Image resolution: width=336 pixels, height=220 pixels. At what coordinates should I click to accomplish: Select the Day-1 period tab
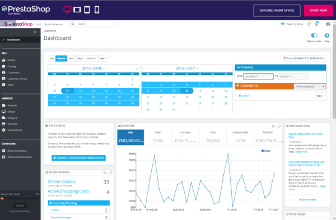coord(80,58)
